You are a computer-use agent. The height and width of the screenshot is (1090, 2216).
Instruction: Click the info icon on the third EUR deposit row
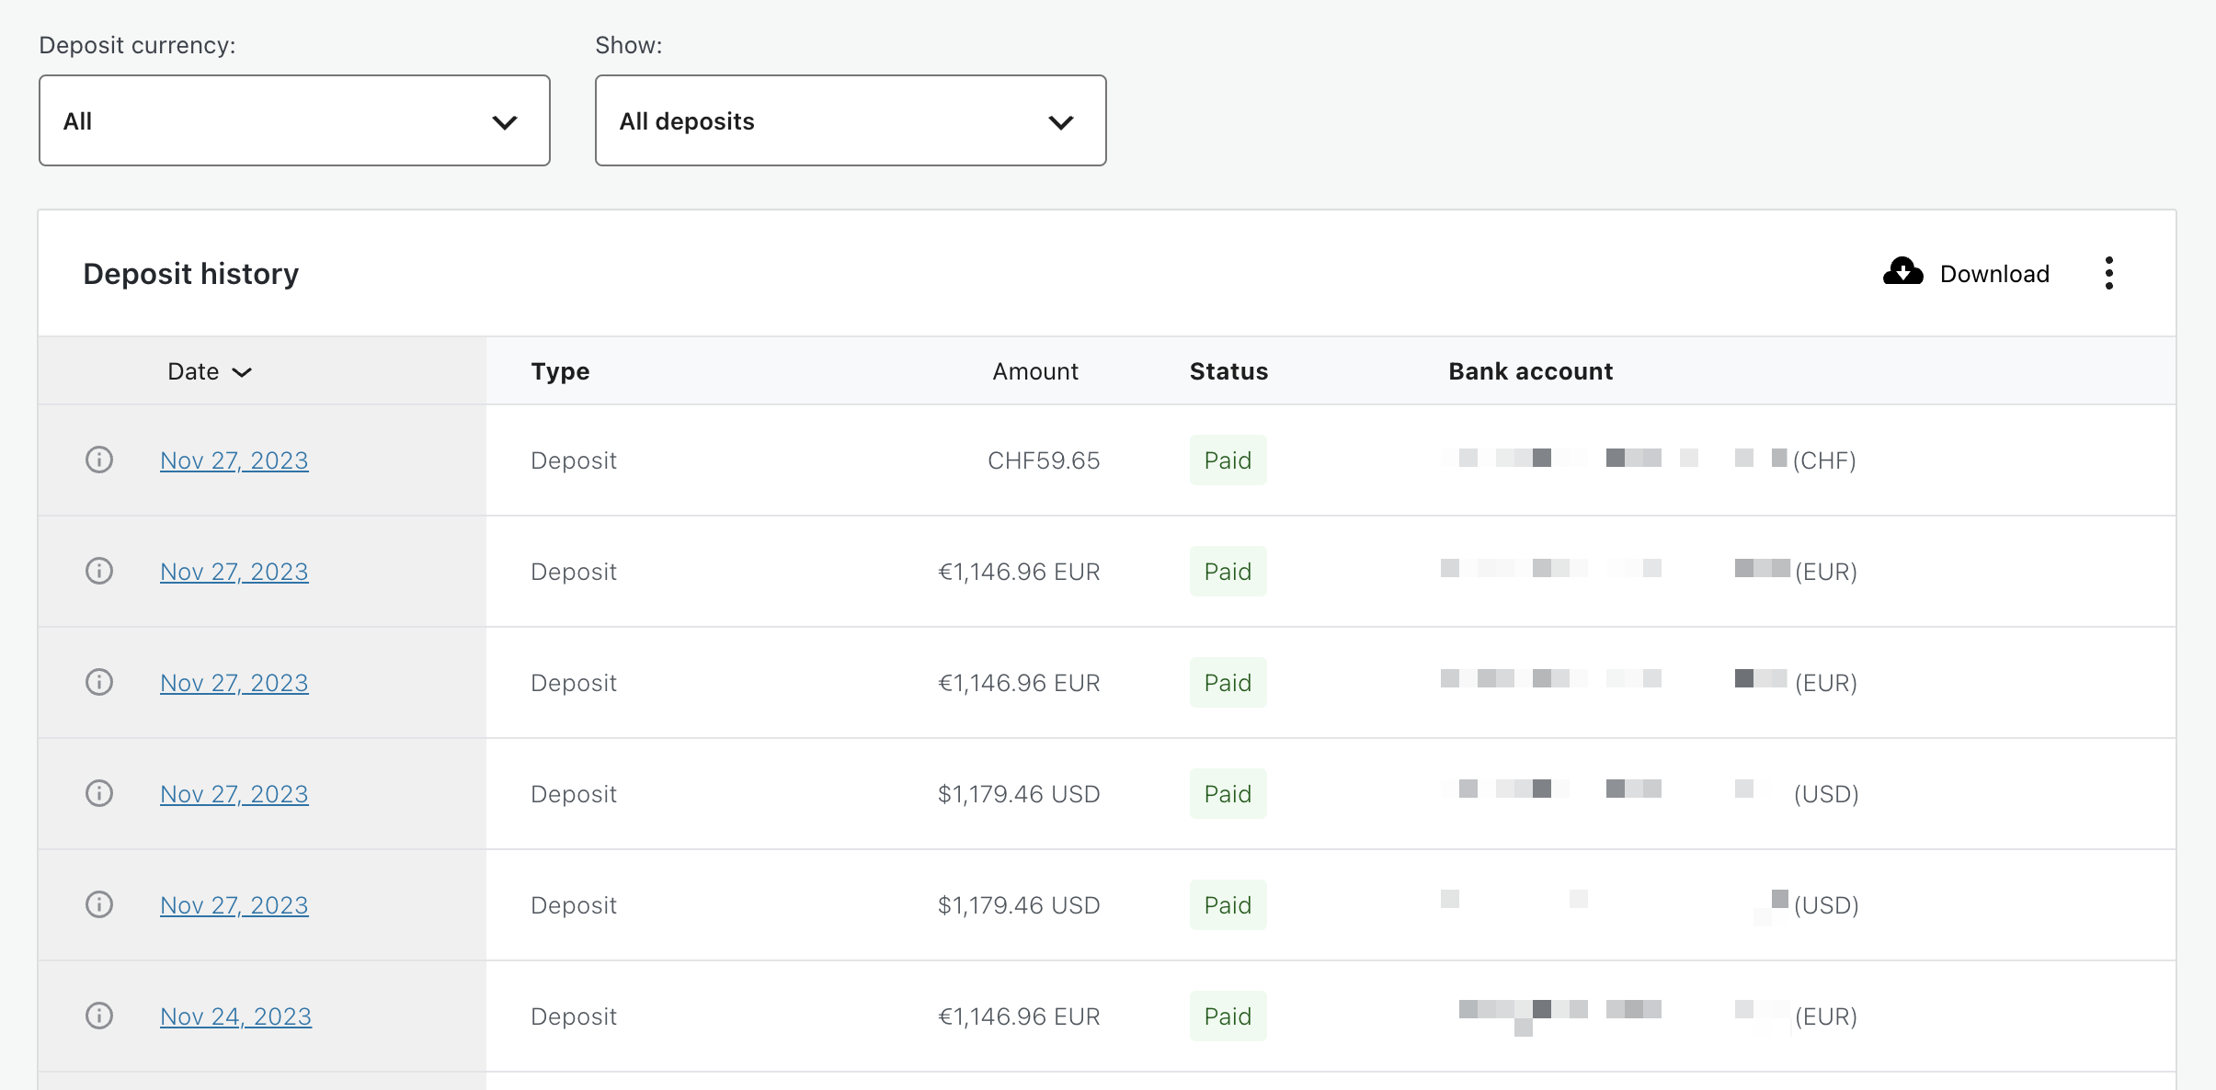click(99, 1015)
